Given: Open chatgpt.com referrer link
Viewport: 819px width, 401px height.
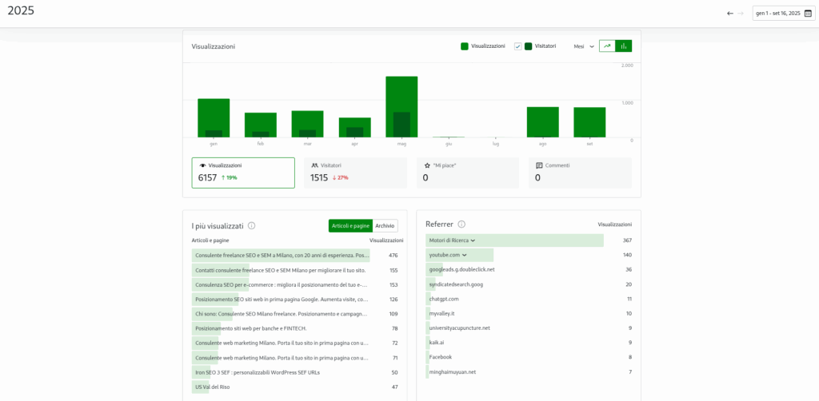Looking at the screenshot, I should tap(444, 299).
